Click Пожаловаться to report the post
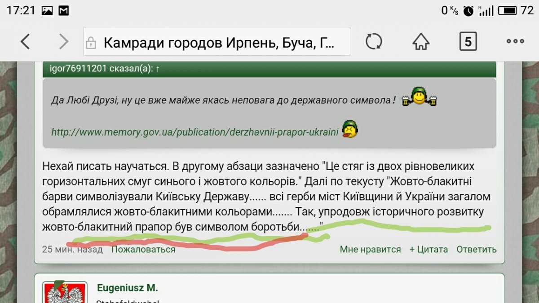539x303 pixels. pyautogui.click(x=143, y=249)
